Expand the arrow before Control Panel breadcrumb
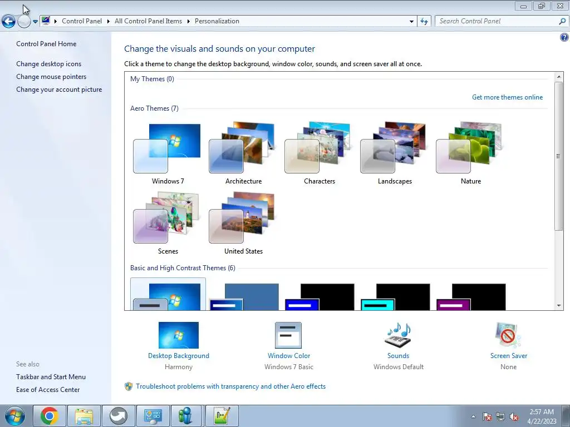 (x=56, y=21)
